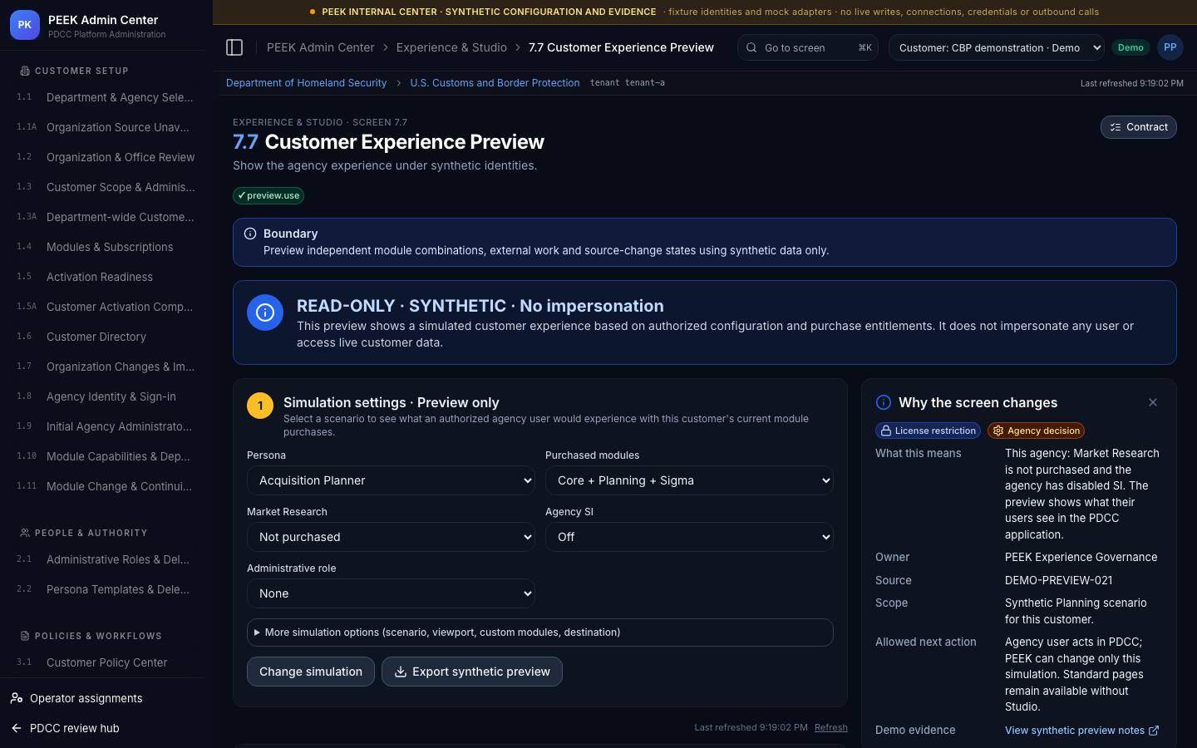Click the Go to screen search field
Viewport: 1197px width, 748px height.
click(x=808, y=47)
